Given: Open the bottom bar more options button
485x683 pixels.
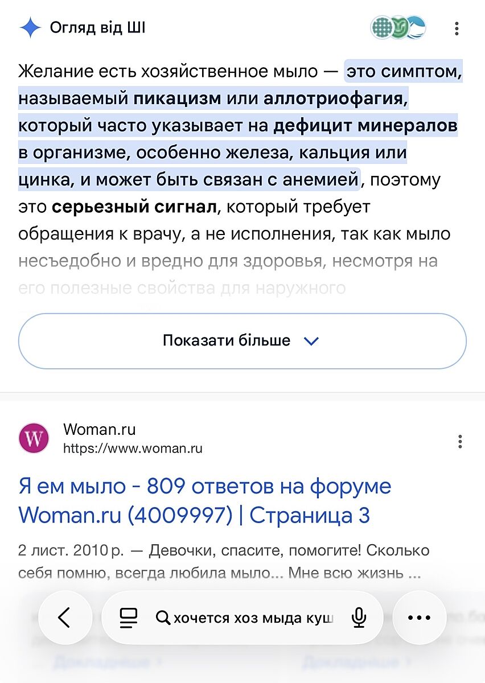Looking at the screenshot, I should coord(420,618).
